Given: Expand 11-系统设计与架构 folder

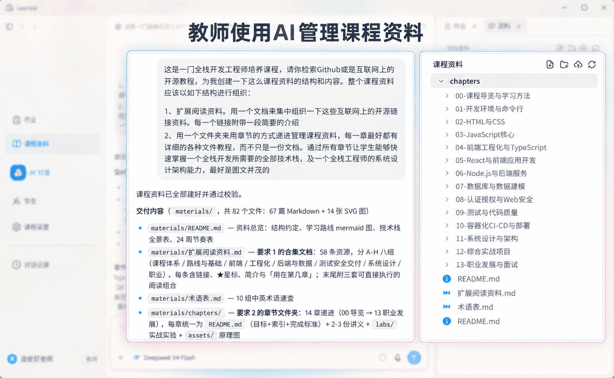Looking at the screenshot, I should coord(447,239).
